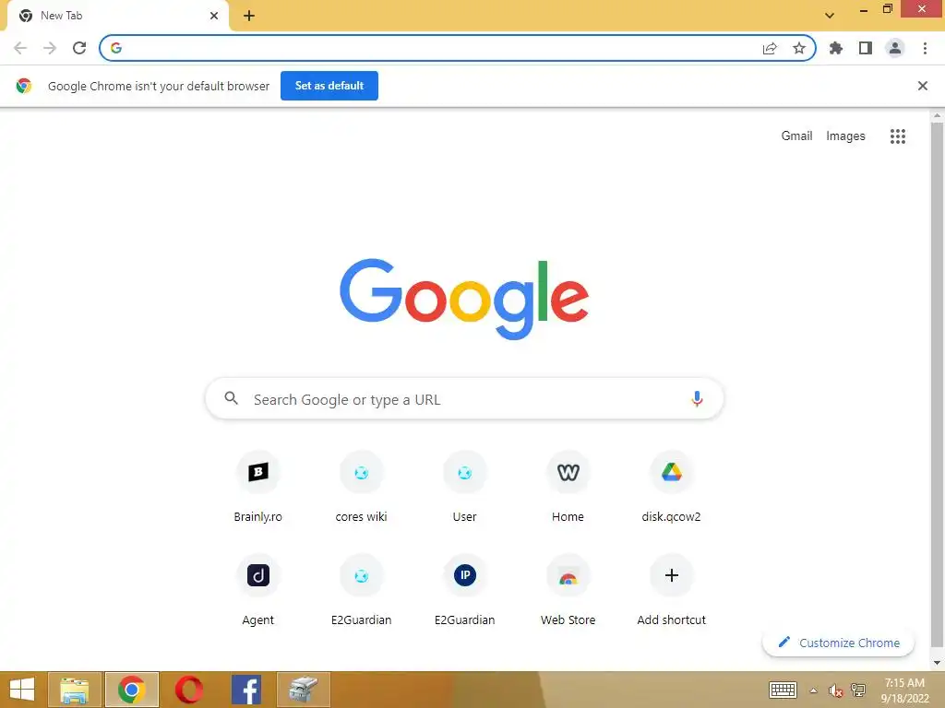Click the share page icon in address bar
Image resolution: width=945 pixels, height=708 pixels.
point(770,48)
